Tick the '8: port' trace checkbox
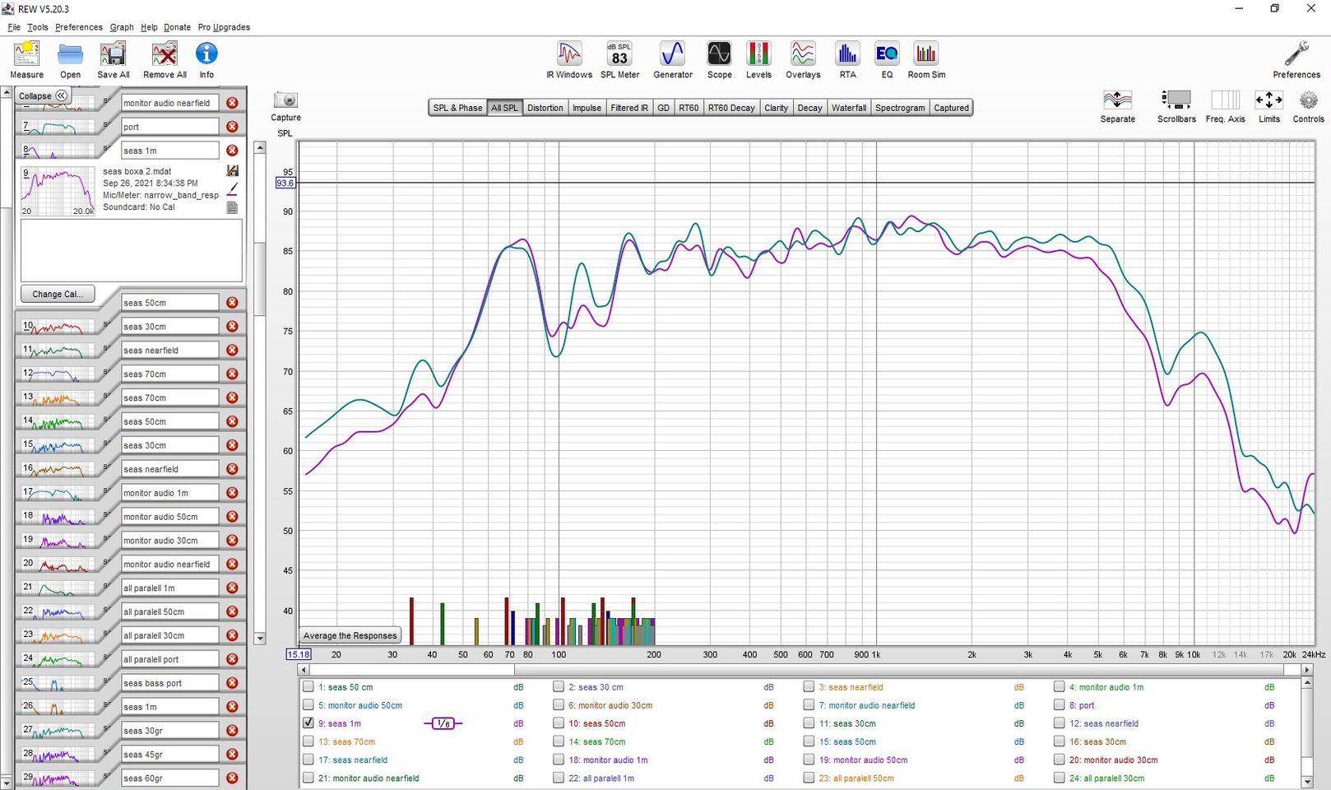Image resolution: width=1331 pixels, height=790 pixels. pos(1060,705)
